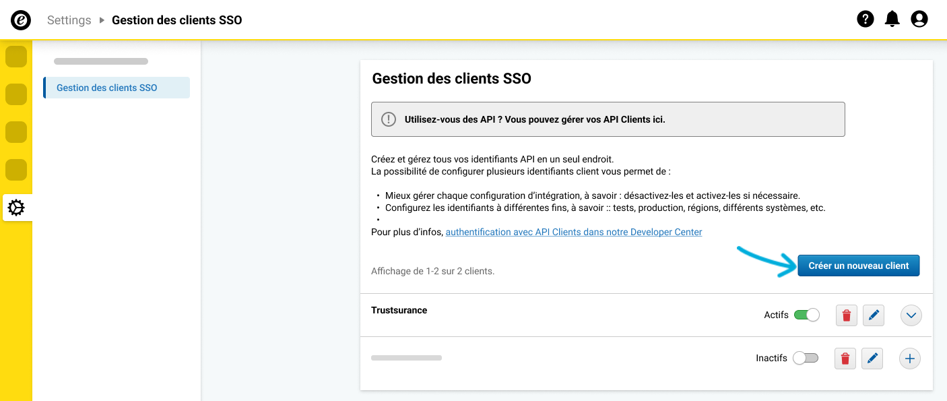The image size is (947, 401).
Task: Open the Developer Center authentication link
Action: click(574, 232)
